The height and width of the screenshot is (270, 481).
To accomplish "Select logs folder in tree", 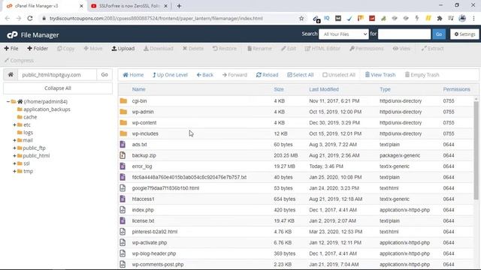I will point(28,133).
